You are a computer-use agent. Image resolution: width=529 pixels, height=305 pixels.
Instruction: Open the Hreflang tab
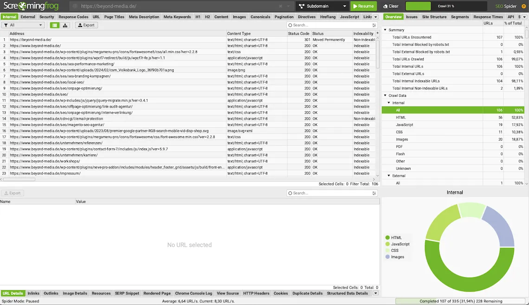tap(328, 17)
